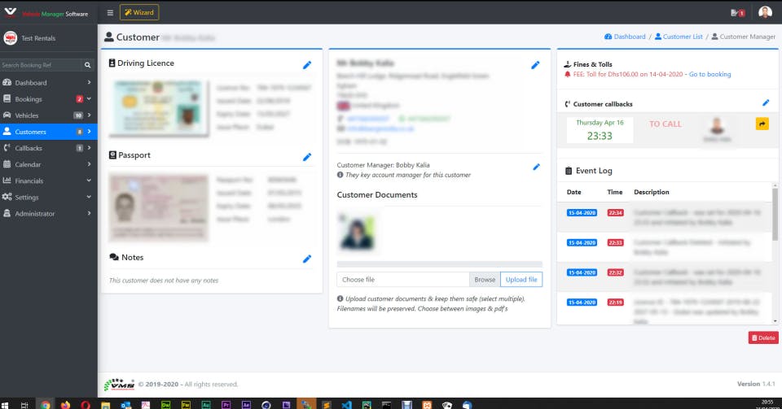Edit Notes with the pencil icon
The image size is (782, 409).
tap(307, 259)
